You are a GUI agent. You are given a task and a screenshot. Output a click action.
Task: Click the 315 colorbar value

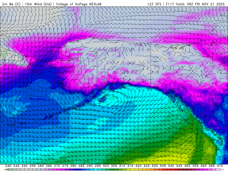click(130, 166)
